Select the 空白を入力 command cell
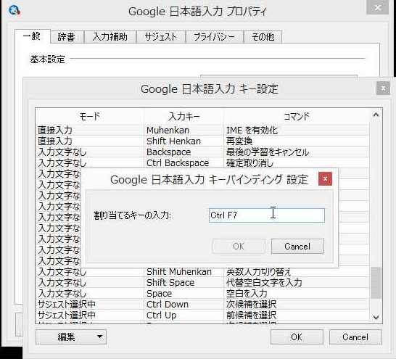The width and height of the screenshot is (396, 359). coord(297,293)
